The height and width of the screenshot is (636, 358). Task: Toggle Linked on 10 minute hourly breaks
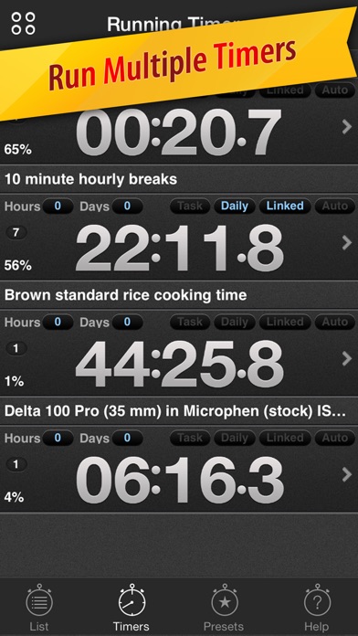pos(285,206)
